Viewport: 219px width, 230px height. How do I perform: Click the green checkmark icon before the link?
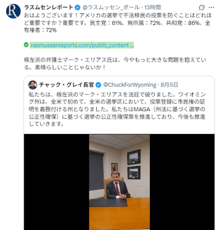tap(26, 45)
